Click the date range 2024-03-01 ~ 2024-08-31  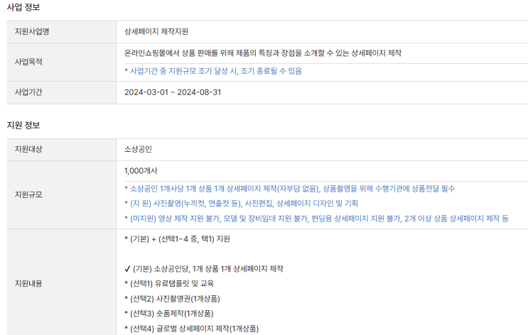[172, 92]
